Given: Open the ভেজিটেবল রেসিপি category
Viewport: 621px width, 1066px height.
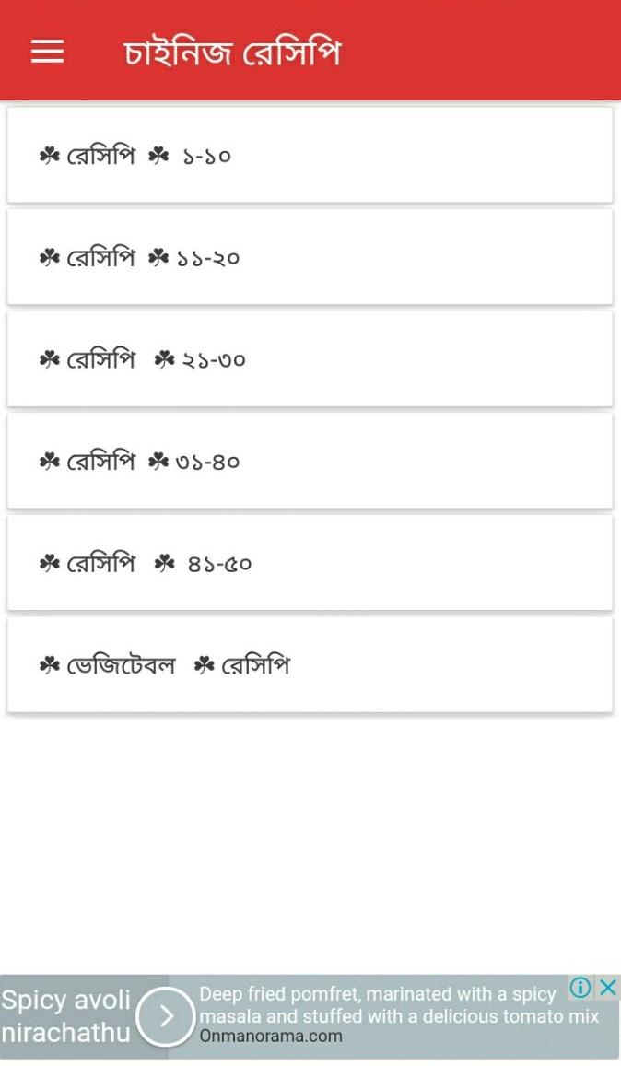Looking at the screenshot, I should (310, 665).
